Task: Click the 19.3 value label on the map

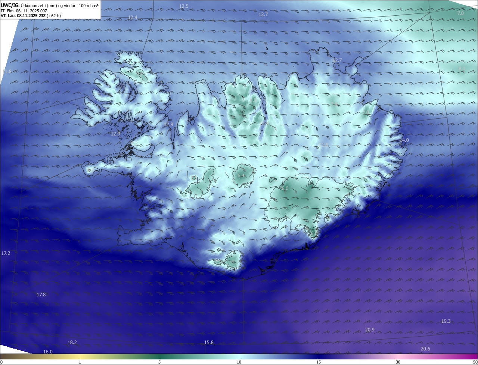Action: (x=446, y=321)
